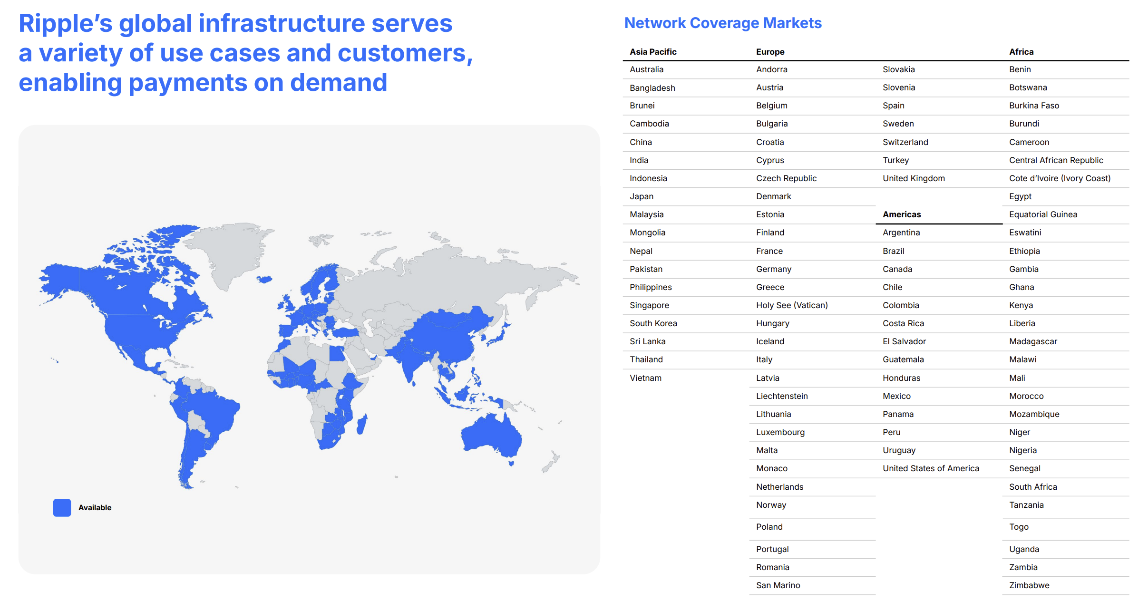Image resolution: width=1148 pixels, height=601 pixels.
Task: Click the Americas section header
Action: (x=901, y=214)
